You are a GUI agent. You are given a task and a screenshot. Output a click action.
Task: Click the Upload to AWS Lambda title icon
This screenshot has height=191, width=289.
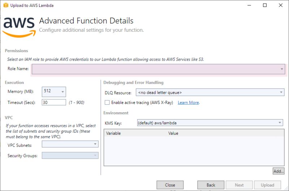[x=6, y=5]
